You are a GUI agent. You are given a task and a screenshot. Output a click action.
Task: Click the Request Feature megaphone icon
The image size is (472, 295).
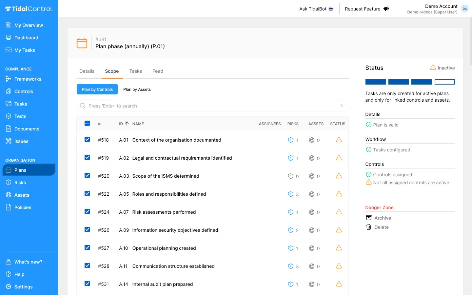[x=386, y=9]
